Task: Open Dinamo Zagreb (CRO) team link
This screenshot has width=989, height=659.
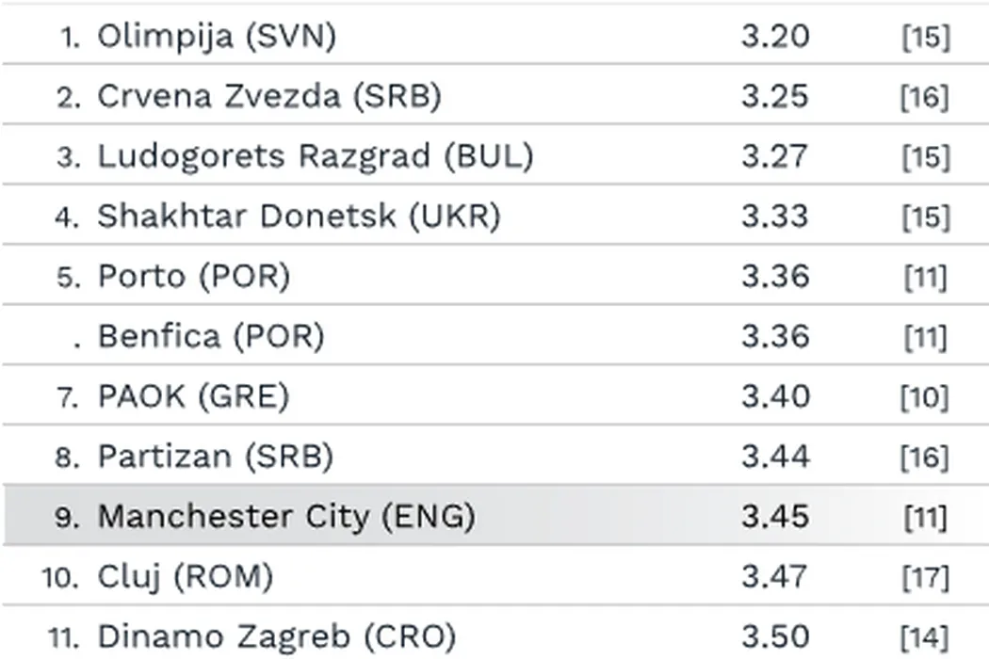Action: coord(276,636)
